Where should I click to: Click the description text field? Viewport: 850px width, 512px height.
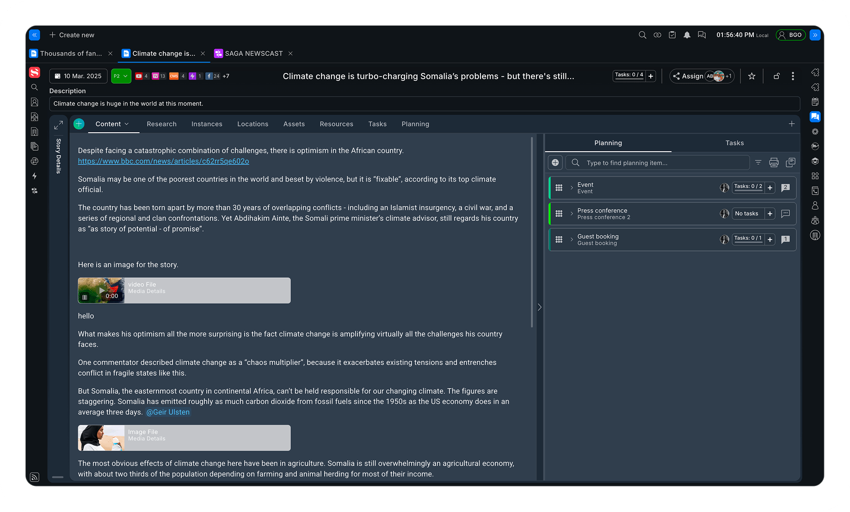point(425,104)
